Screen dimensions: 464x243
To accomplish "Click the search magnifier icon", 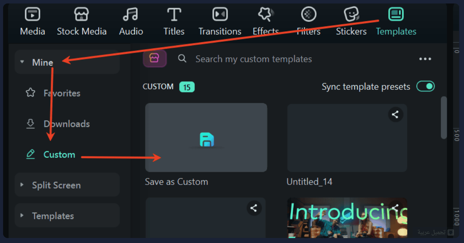I will tap(182, 59).
